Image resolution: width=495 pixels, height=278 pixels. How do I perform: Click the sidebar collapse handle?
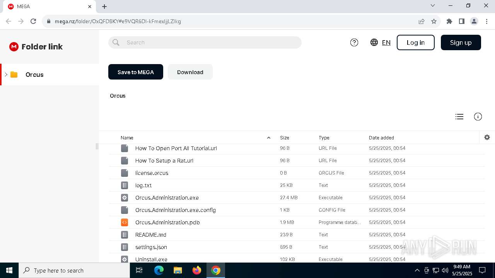tap(97, 146)
